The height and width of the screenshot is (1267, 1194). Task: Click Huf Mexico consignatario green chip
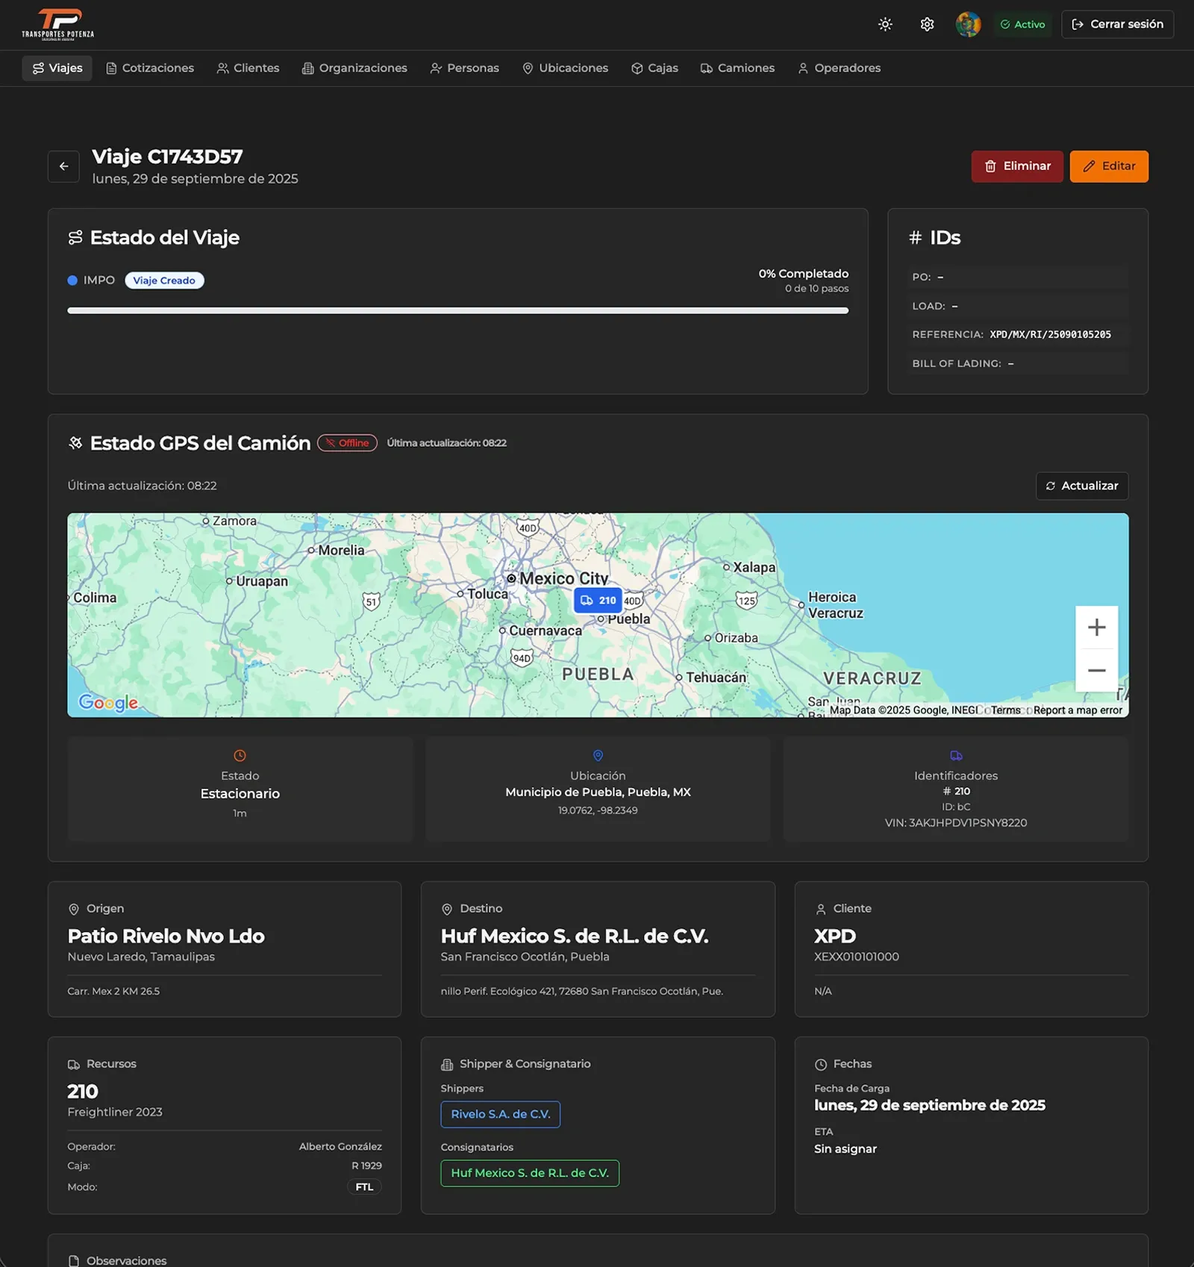click(x=530, y=1174)
